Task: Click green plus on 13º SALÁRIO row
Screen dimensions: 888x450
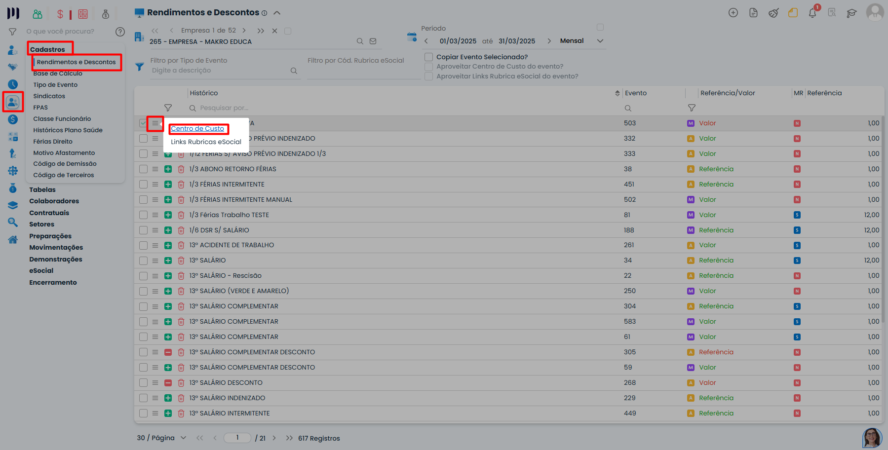Action: (x=168, y=261)
